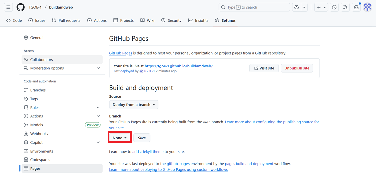Click the GitHub logo home icon

[20, 7]
